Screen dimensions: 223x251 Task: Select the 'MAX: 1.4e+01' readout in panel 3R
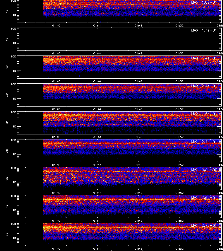point(204,58)
